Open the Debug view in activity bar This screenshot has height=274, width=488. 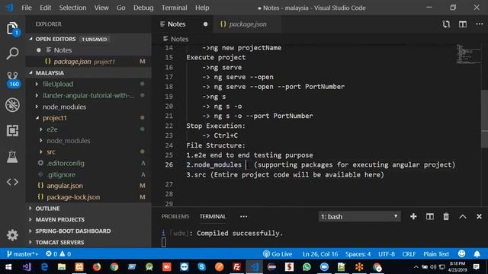coord(12,105)
